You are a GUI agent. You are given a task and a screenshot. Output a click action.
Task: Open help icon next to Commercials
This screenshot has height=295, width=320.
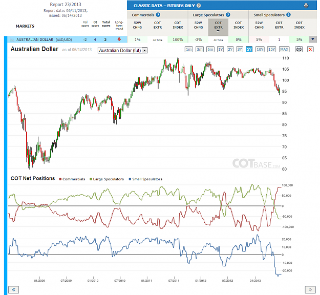click(x=158, y=15)
